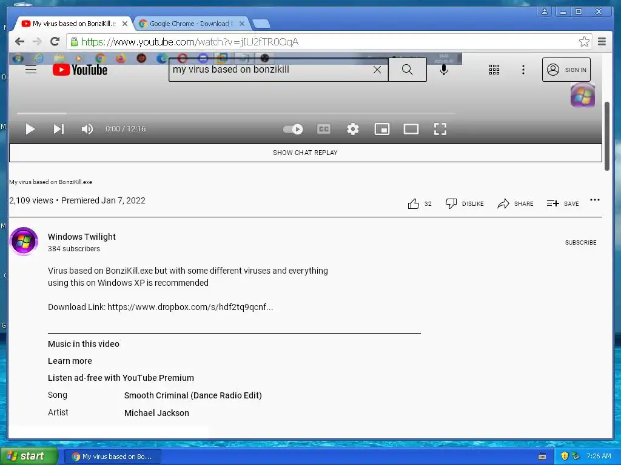
Task: Click the SHOW CHAT REPLAY button
Action: 306,153
